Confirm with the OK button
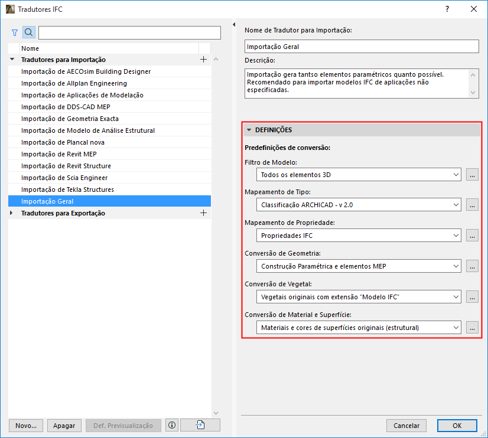Viewport: 488px width, 438px height. 457,426
